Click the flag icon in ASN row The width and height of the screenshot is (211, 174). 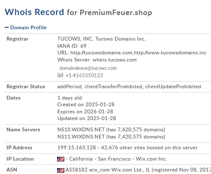click(61, 170)
